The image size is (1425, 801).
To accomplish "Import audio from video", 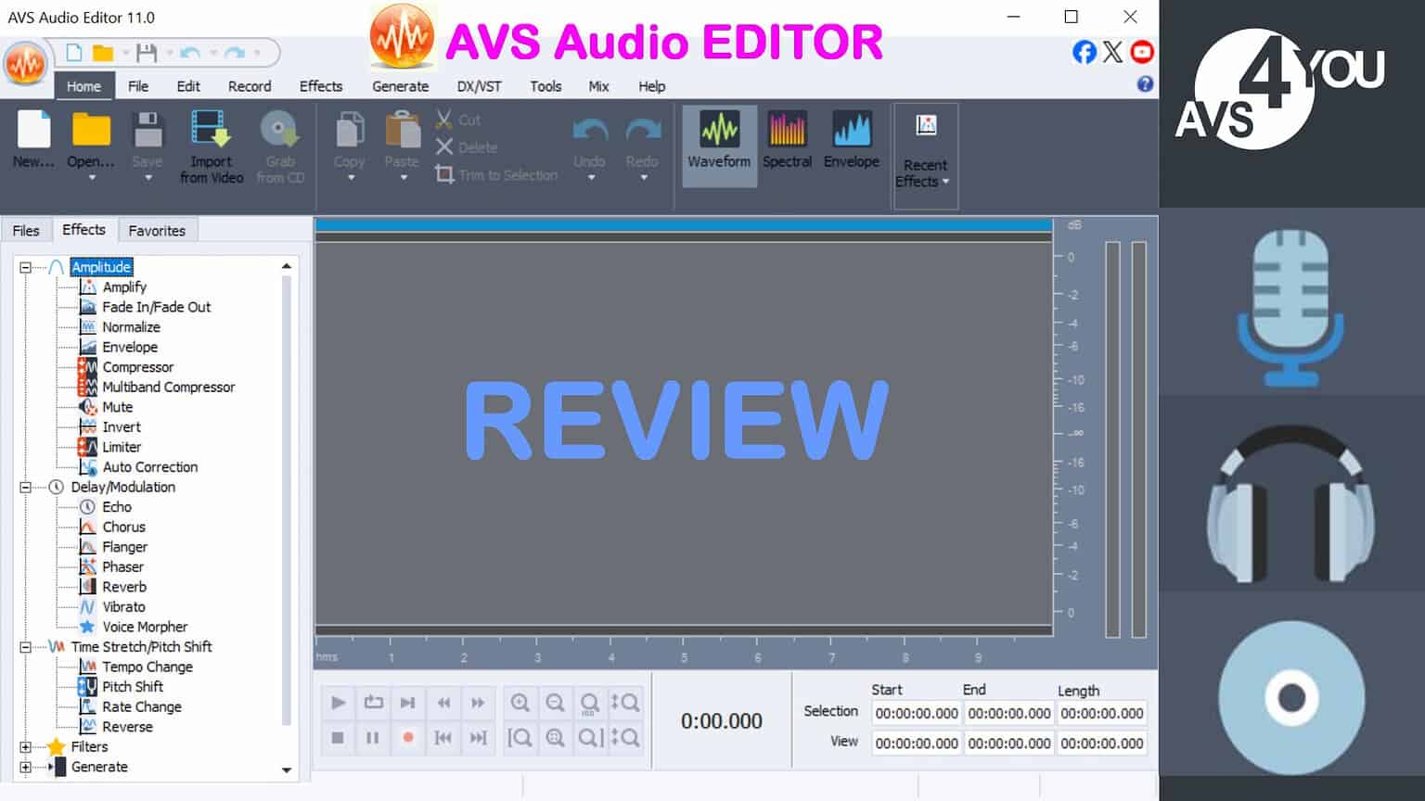I will (x=210, y=144).
